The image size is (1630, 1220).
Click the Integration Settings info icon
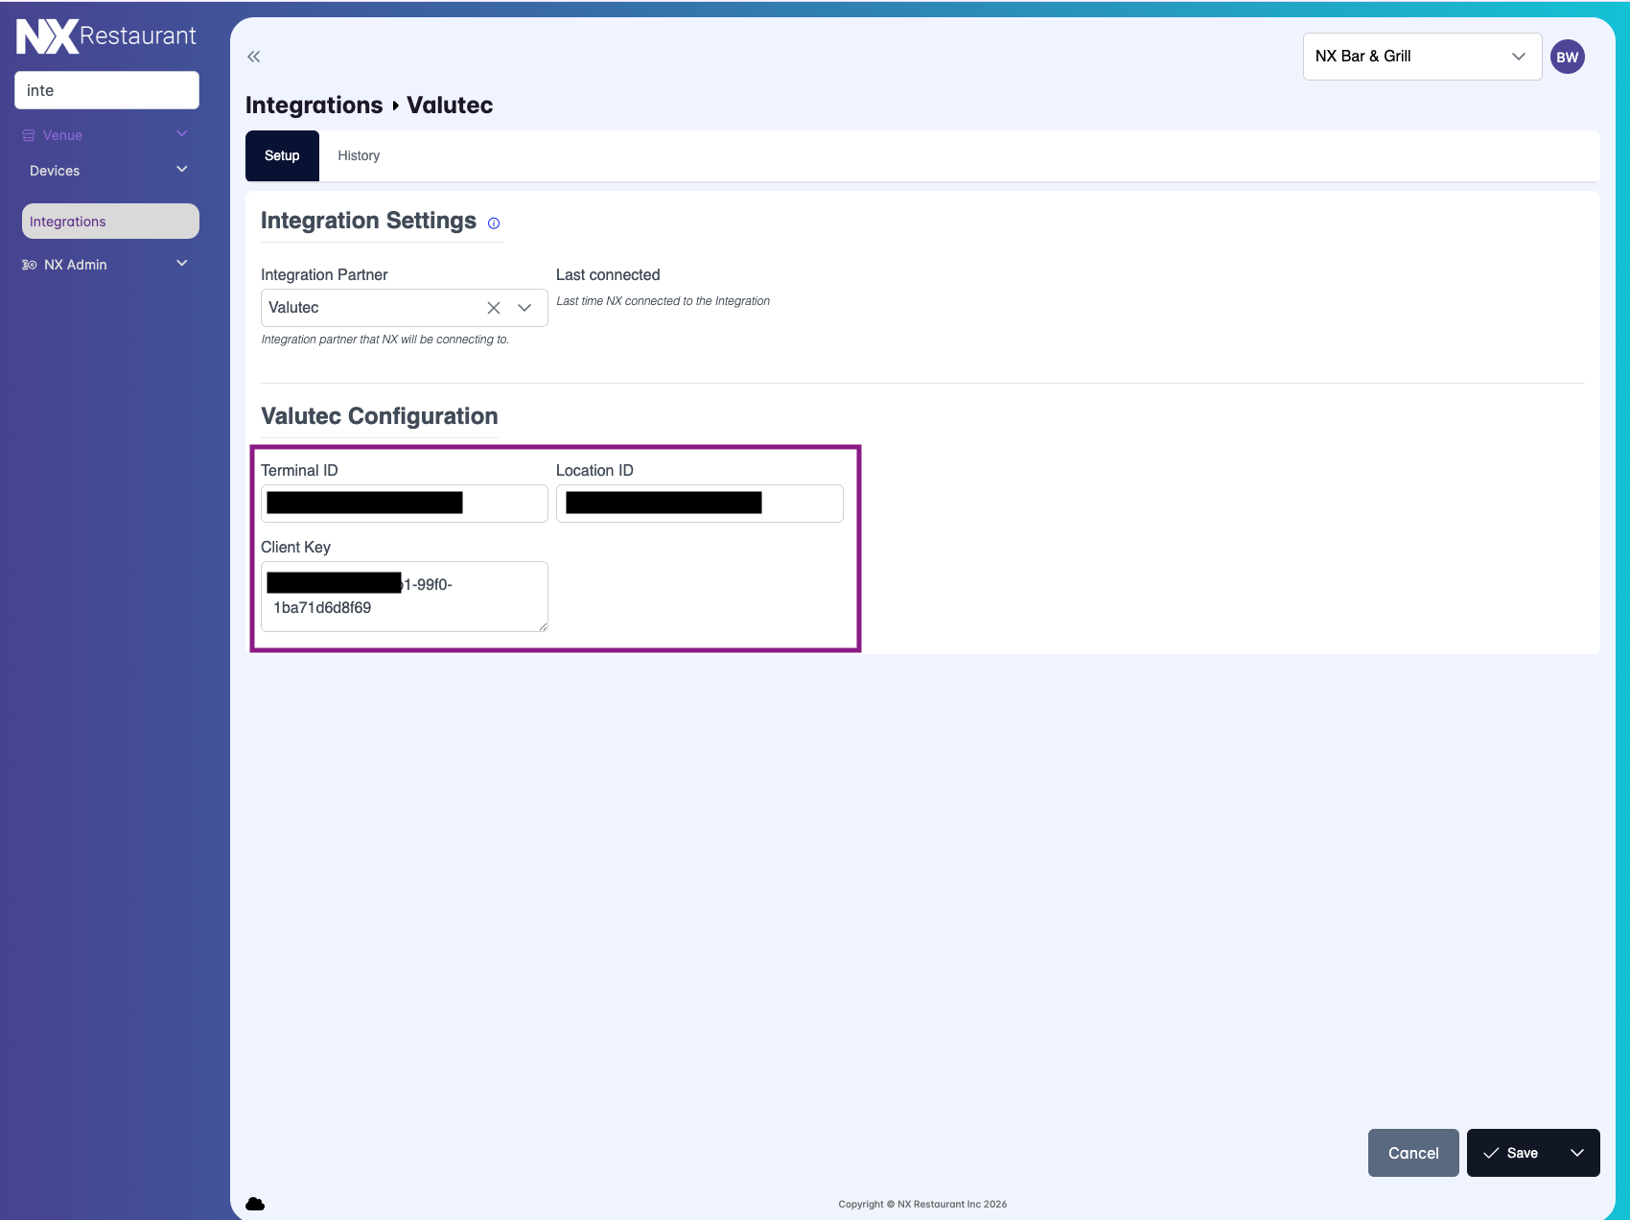[x=494, y=223]
